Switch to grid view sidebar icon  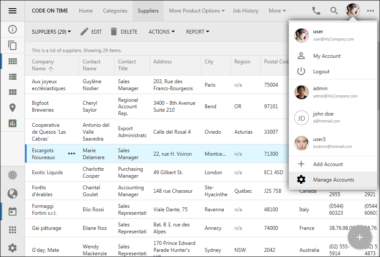coord(12,61)
